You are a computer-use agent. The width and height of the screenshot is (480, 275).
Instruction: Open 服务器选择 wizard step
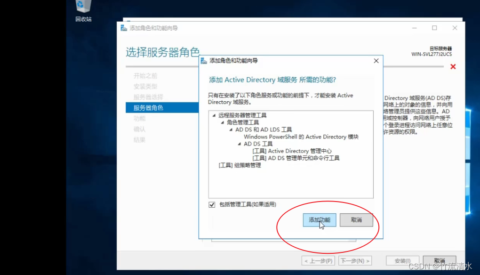pyautogui.click(x=148, y=97)
